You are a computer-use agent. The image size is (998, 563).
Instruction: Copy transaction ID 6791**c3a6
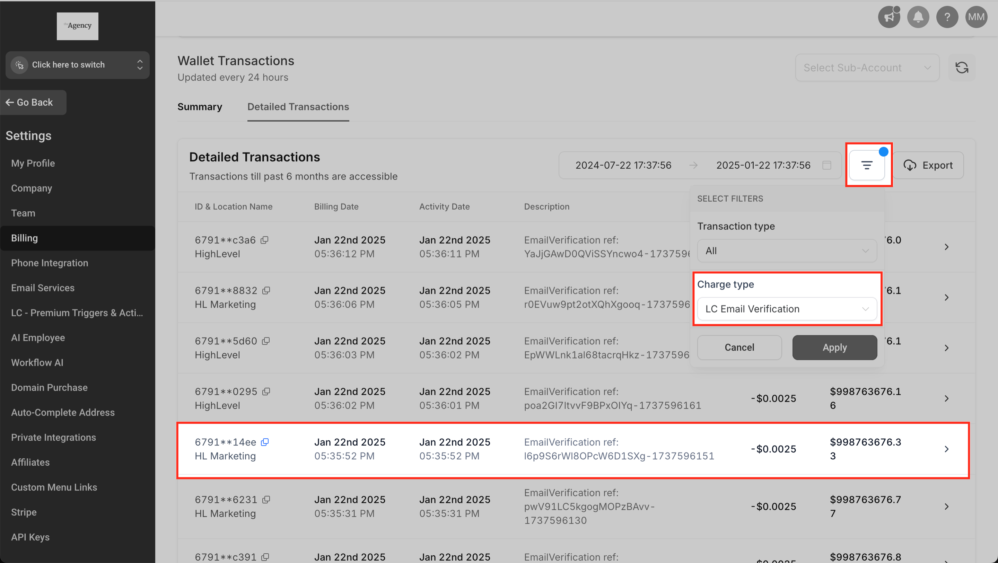coord(265,240)
